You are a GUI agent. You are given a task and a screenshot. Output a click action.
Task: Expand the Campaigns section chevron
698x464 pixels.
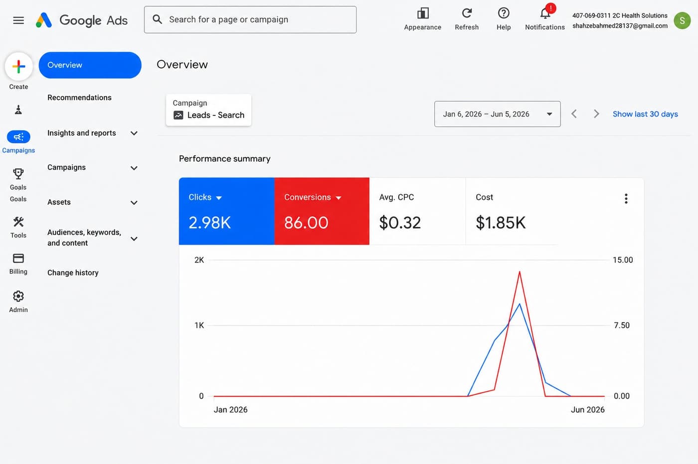tap(134, 168)
